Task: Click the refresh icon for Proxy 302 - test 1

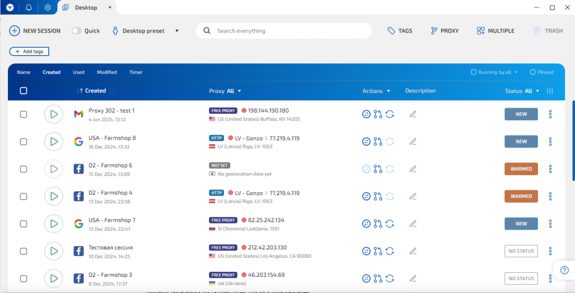Action: point(390,114)
